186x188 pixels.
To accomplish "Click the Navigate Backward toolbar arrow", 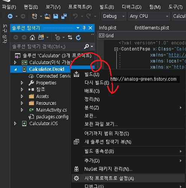I will click(10, 16).
